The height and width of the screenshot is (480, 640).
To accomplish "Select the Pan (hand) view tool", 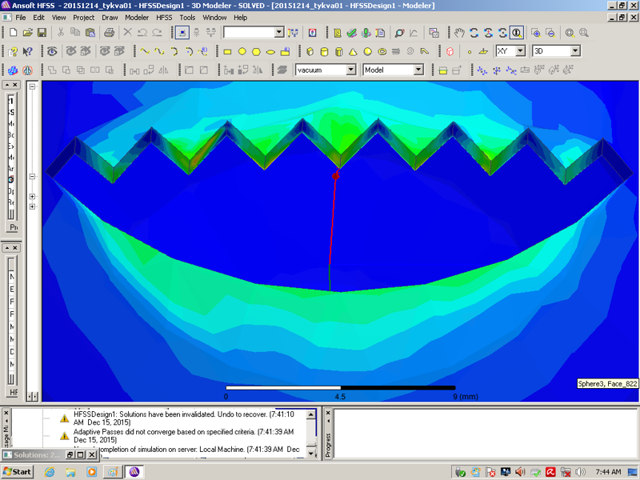I will click(x=459, y=33).
